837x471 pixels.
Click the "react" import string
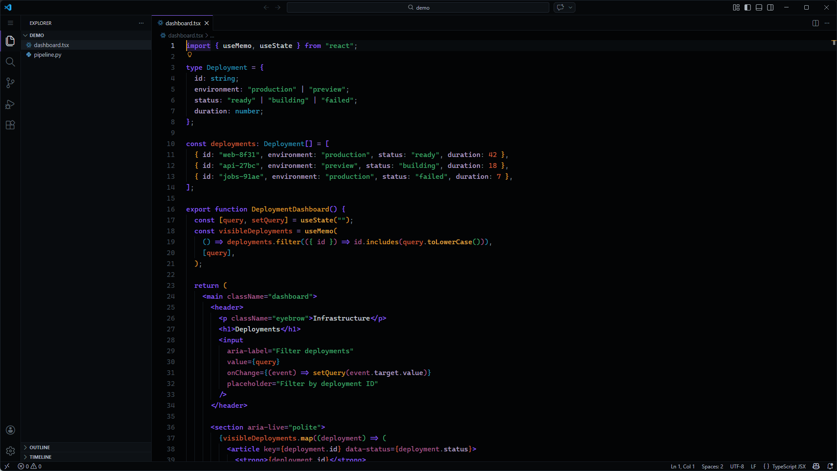pos(339,46)
